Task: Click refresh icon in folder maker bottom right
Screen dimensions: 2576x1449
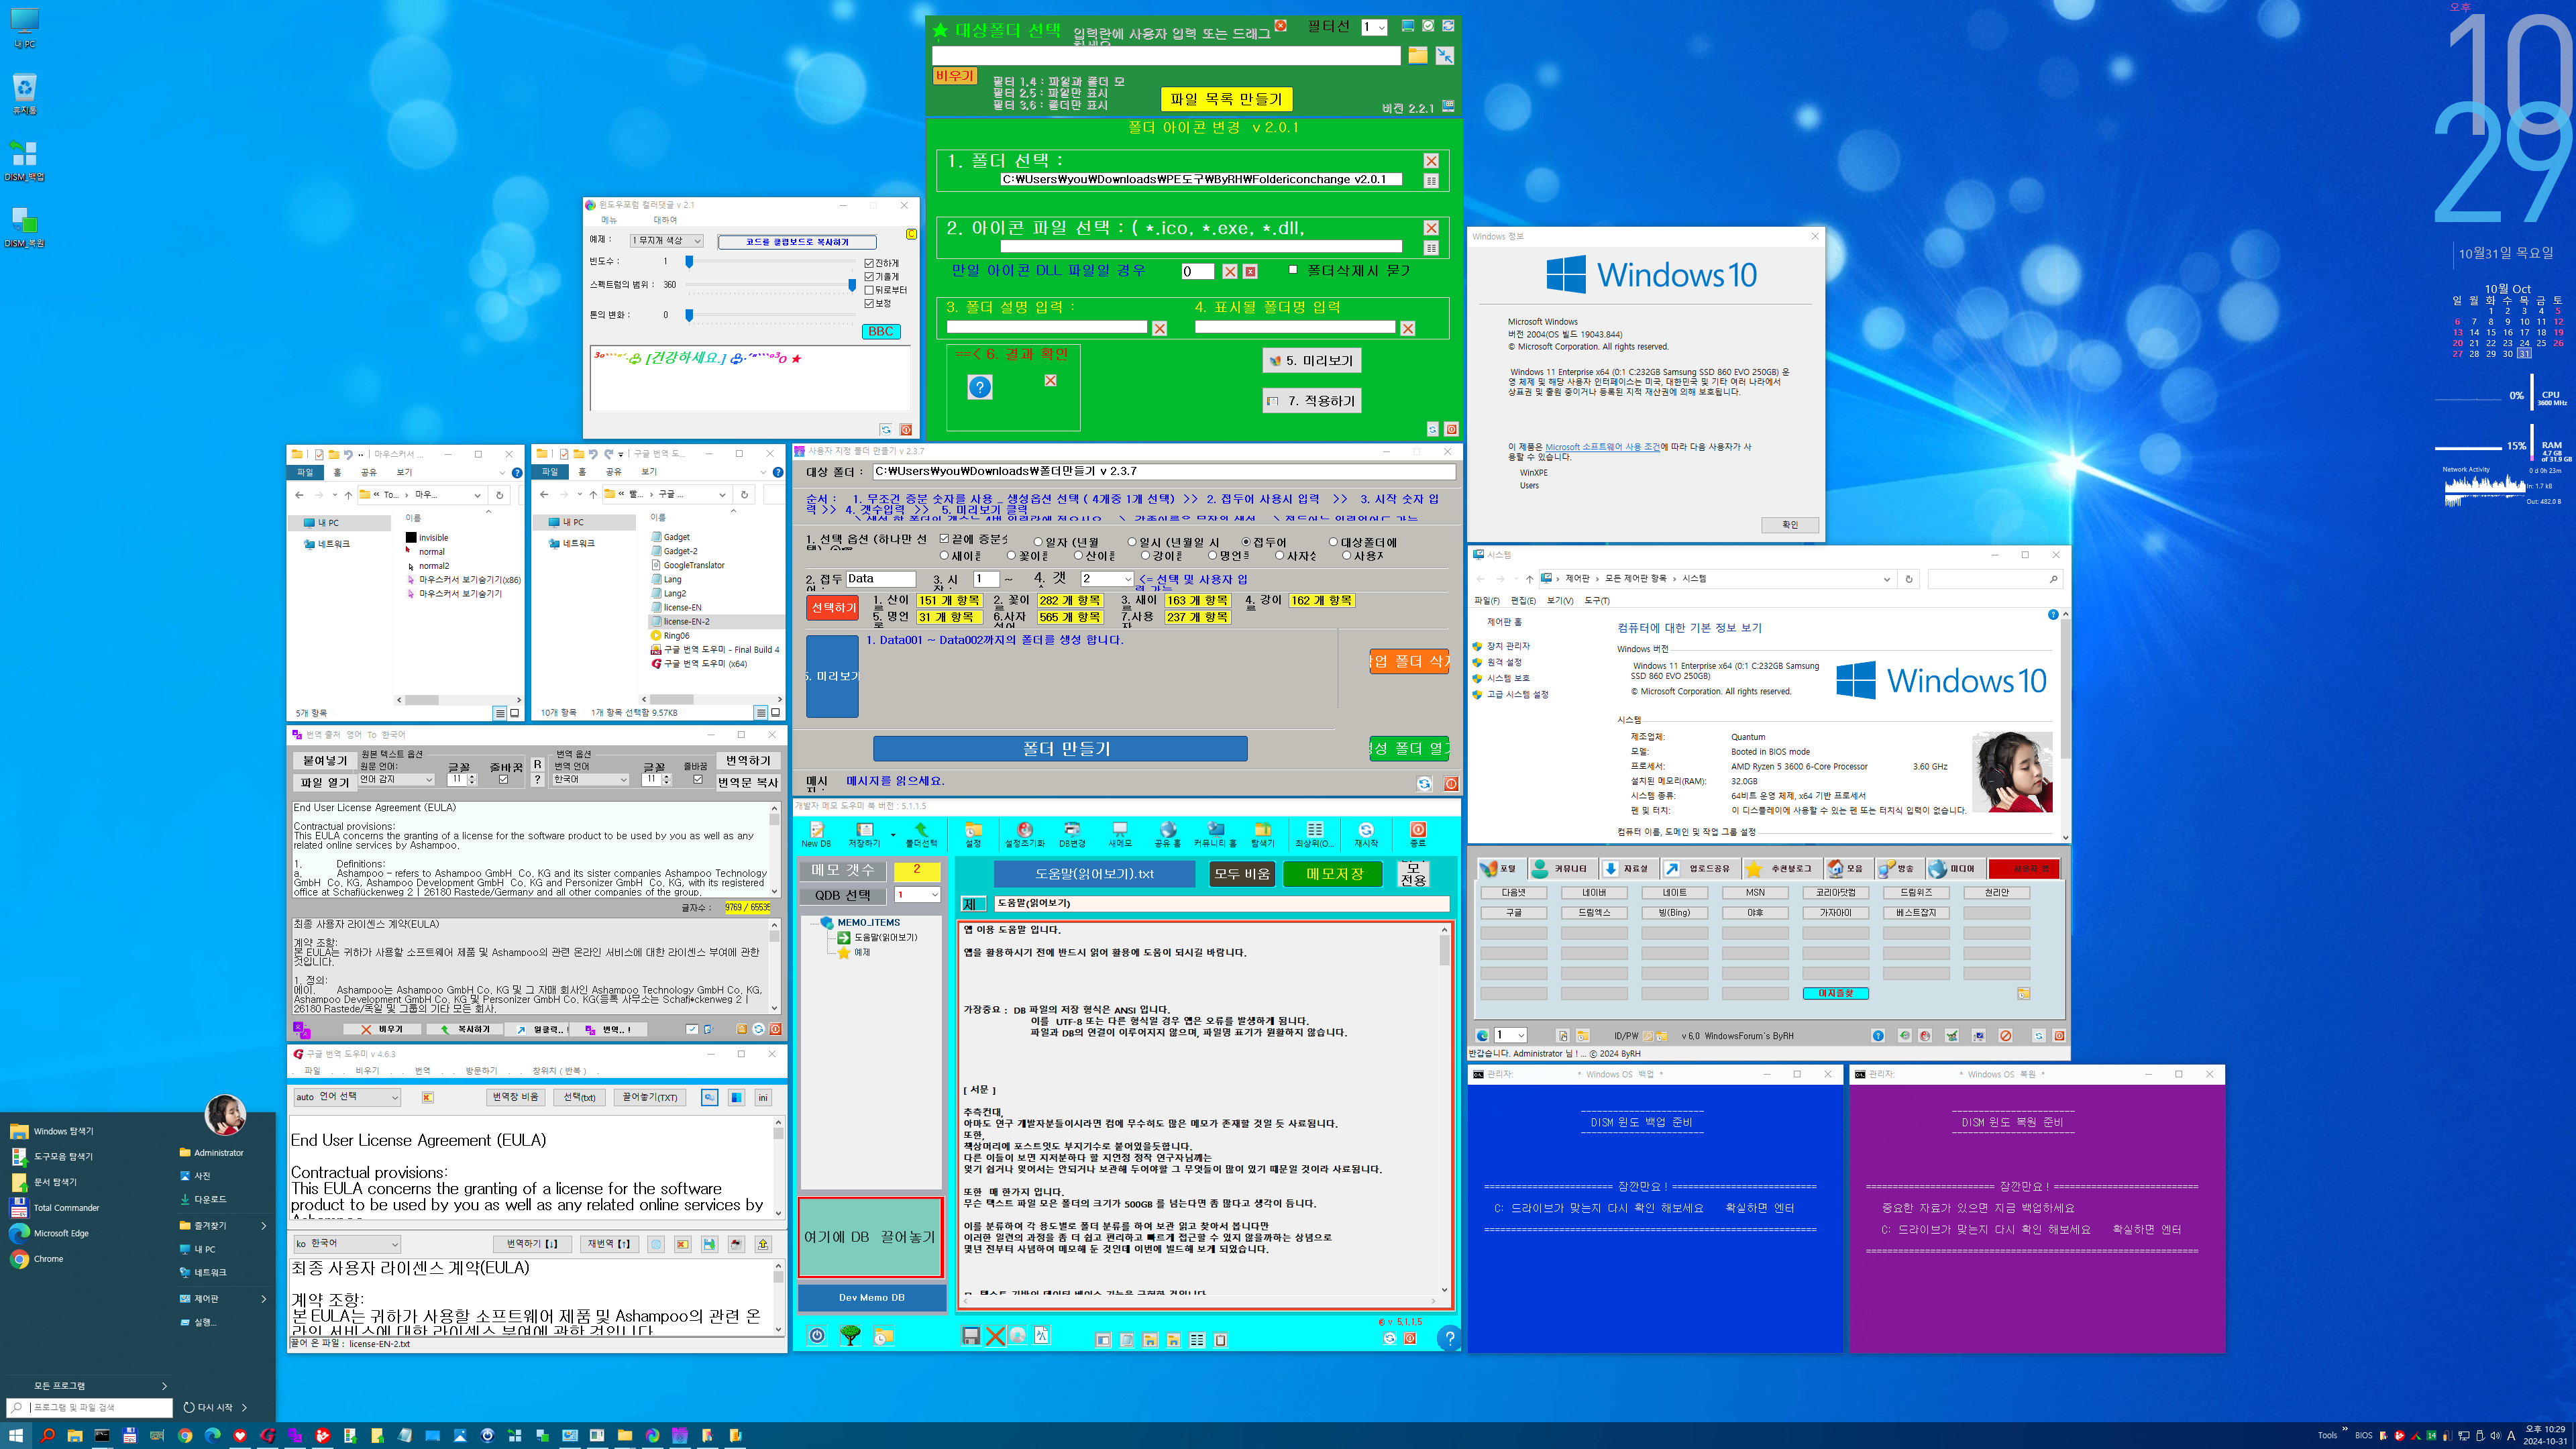Action: click(1424, 784)
